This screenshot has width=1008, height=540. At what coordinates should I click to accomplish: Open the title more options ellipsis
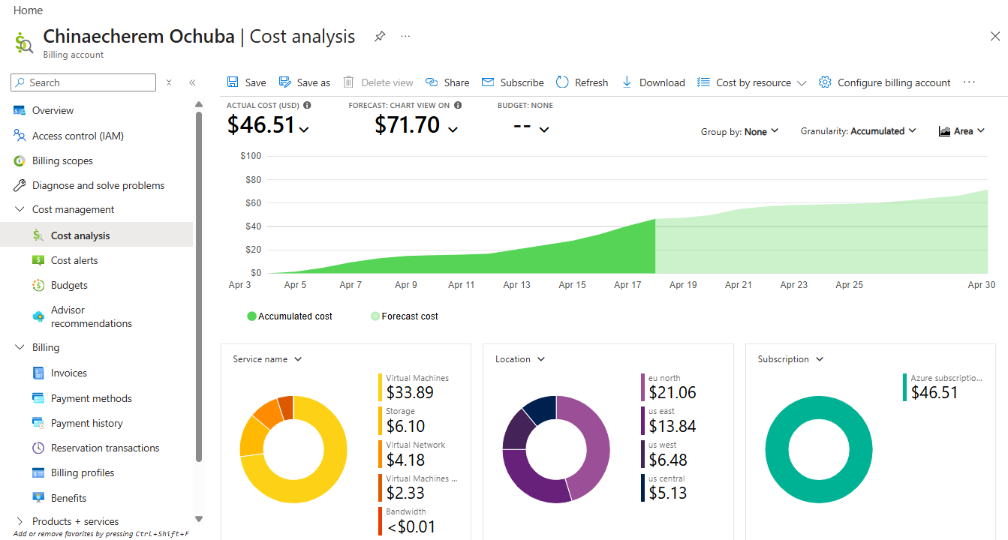click(405, 36)
